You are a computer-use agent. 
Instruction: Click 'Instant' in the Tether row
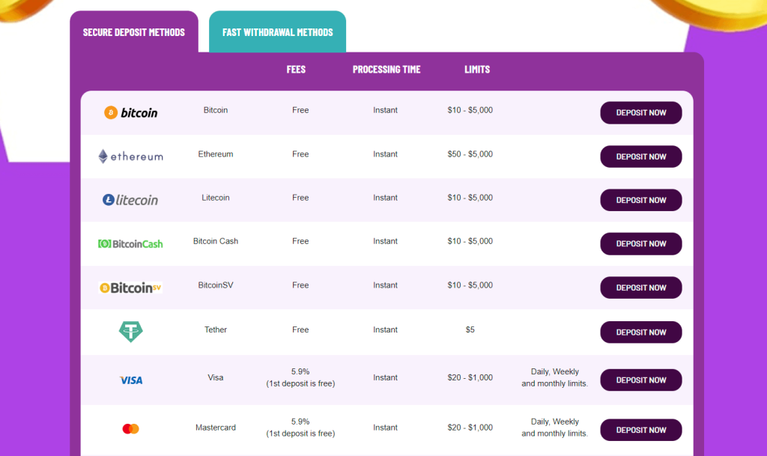386,329
